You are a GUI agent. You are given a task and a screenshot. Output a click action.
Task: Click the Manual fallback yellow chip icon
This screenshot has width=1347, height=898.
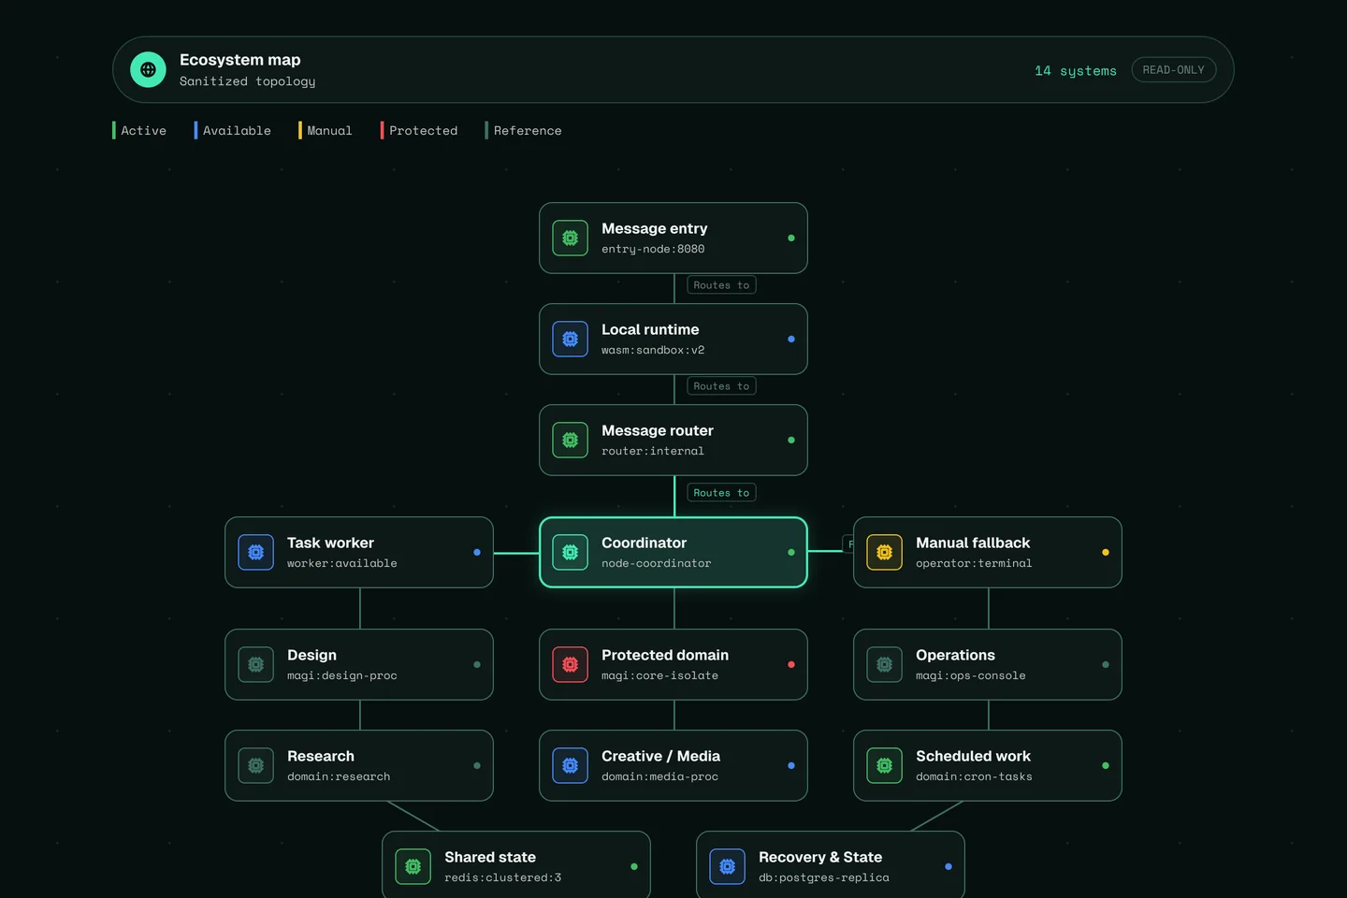pyautogui.click(x=884, y=552)
